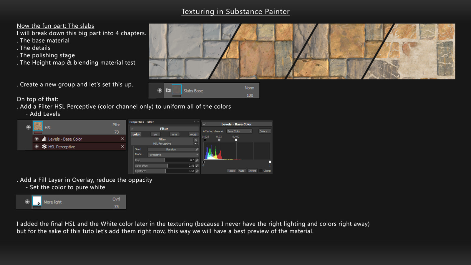This screenshot has width=471, height=265.
Task: Toggle the ao channel button
Action: point(155,134)
